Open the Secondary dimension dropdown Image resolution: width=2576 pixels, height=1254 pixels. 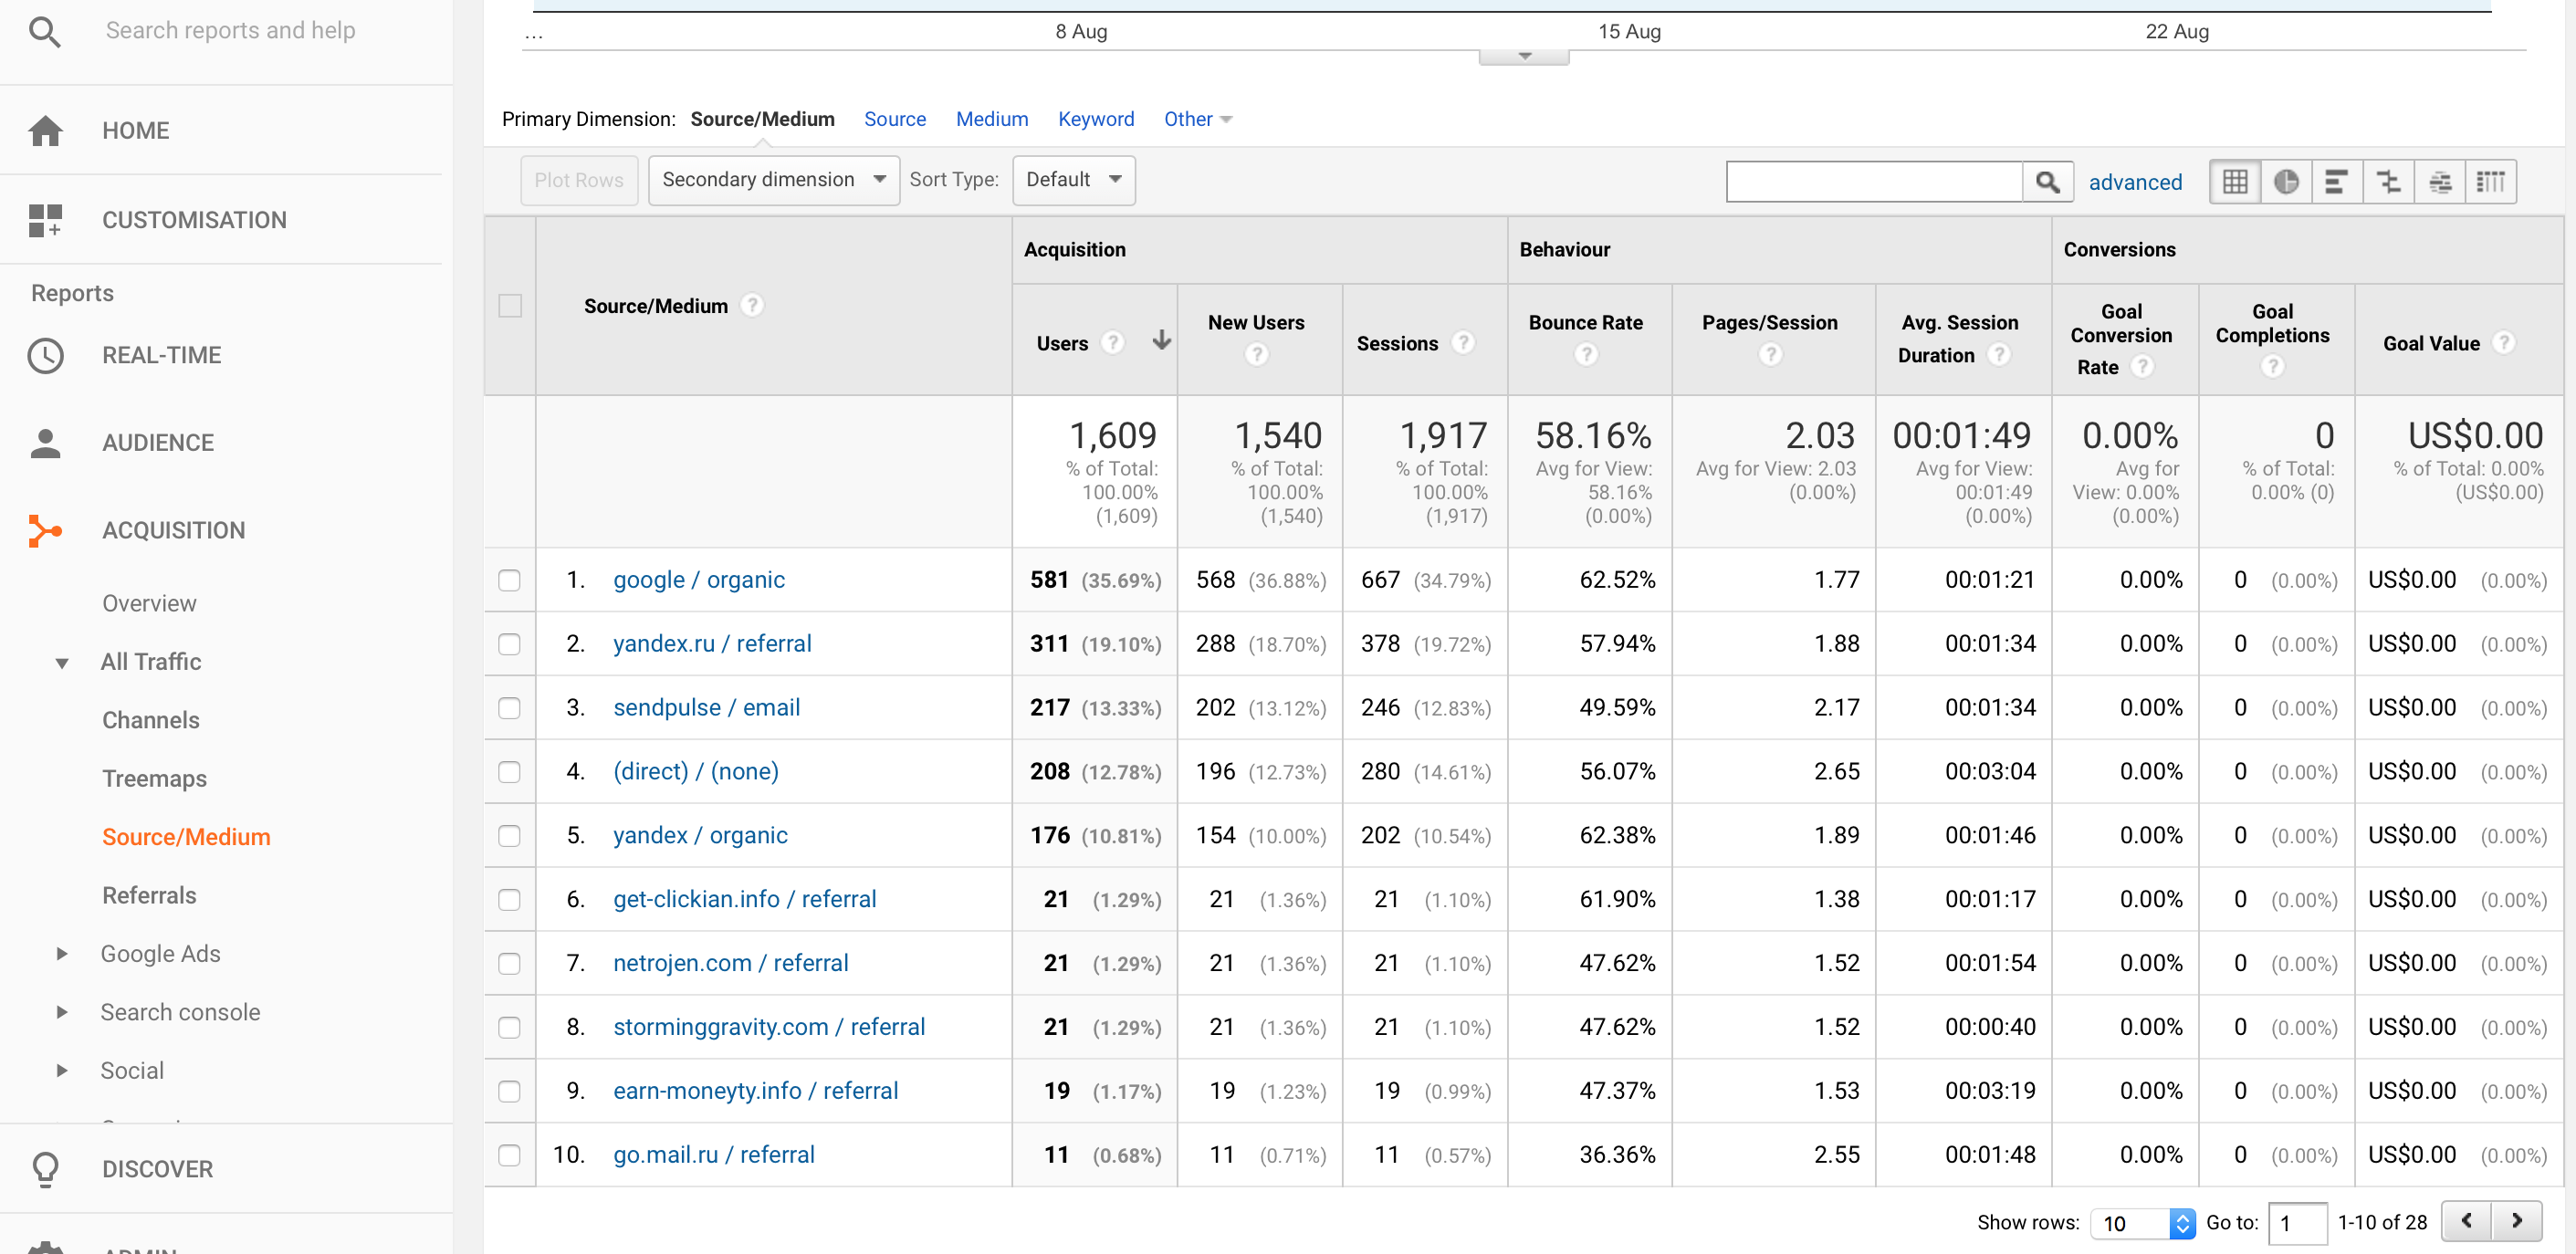tap(773, 179)
